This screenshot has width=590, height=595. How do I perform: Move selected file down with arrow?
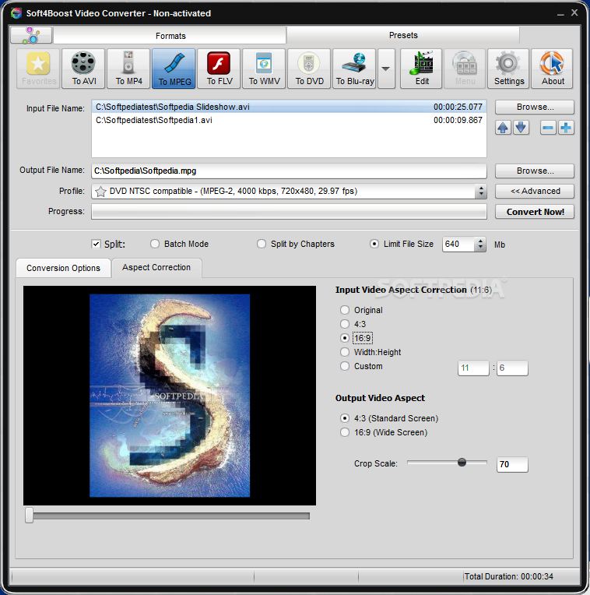521,128
